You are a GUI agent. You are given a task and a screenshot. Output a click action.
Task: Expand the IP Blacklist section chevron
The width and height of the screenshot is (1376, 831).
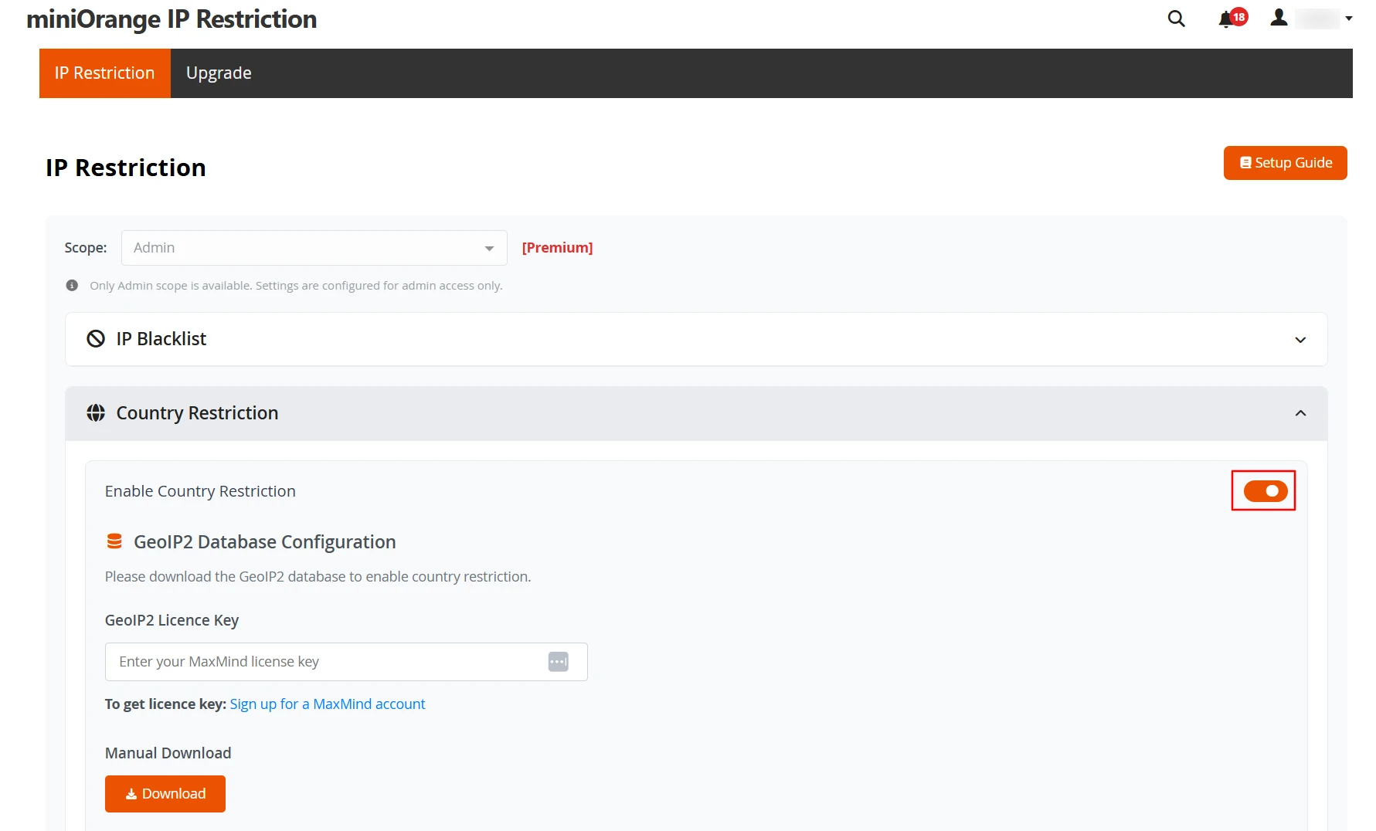click(x=1300, y=340)
